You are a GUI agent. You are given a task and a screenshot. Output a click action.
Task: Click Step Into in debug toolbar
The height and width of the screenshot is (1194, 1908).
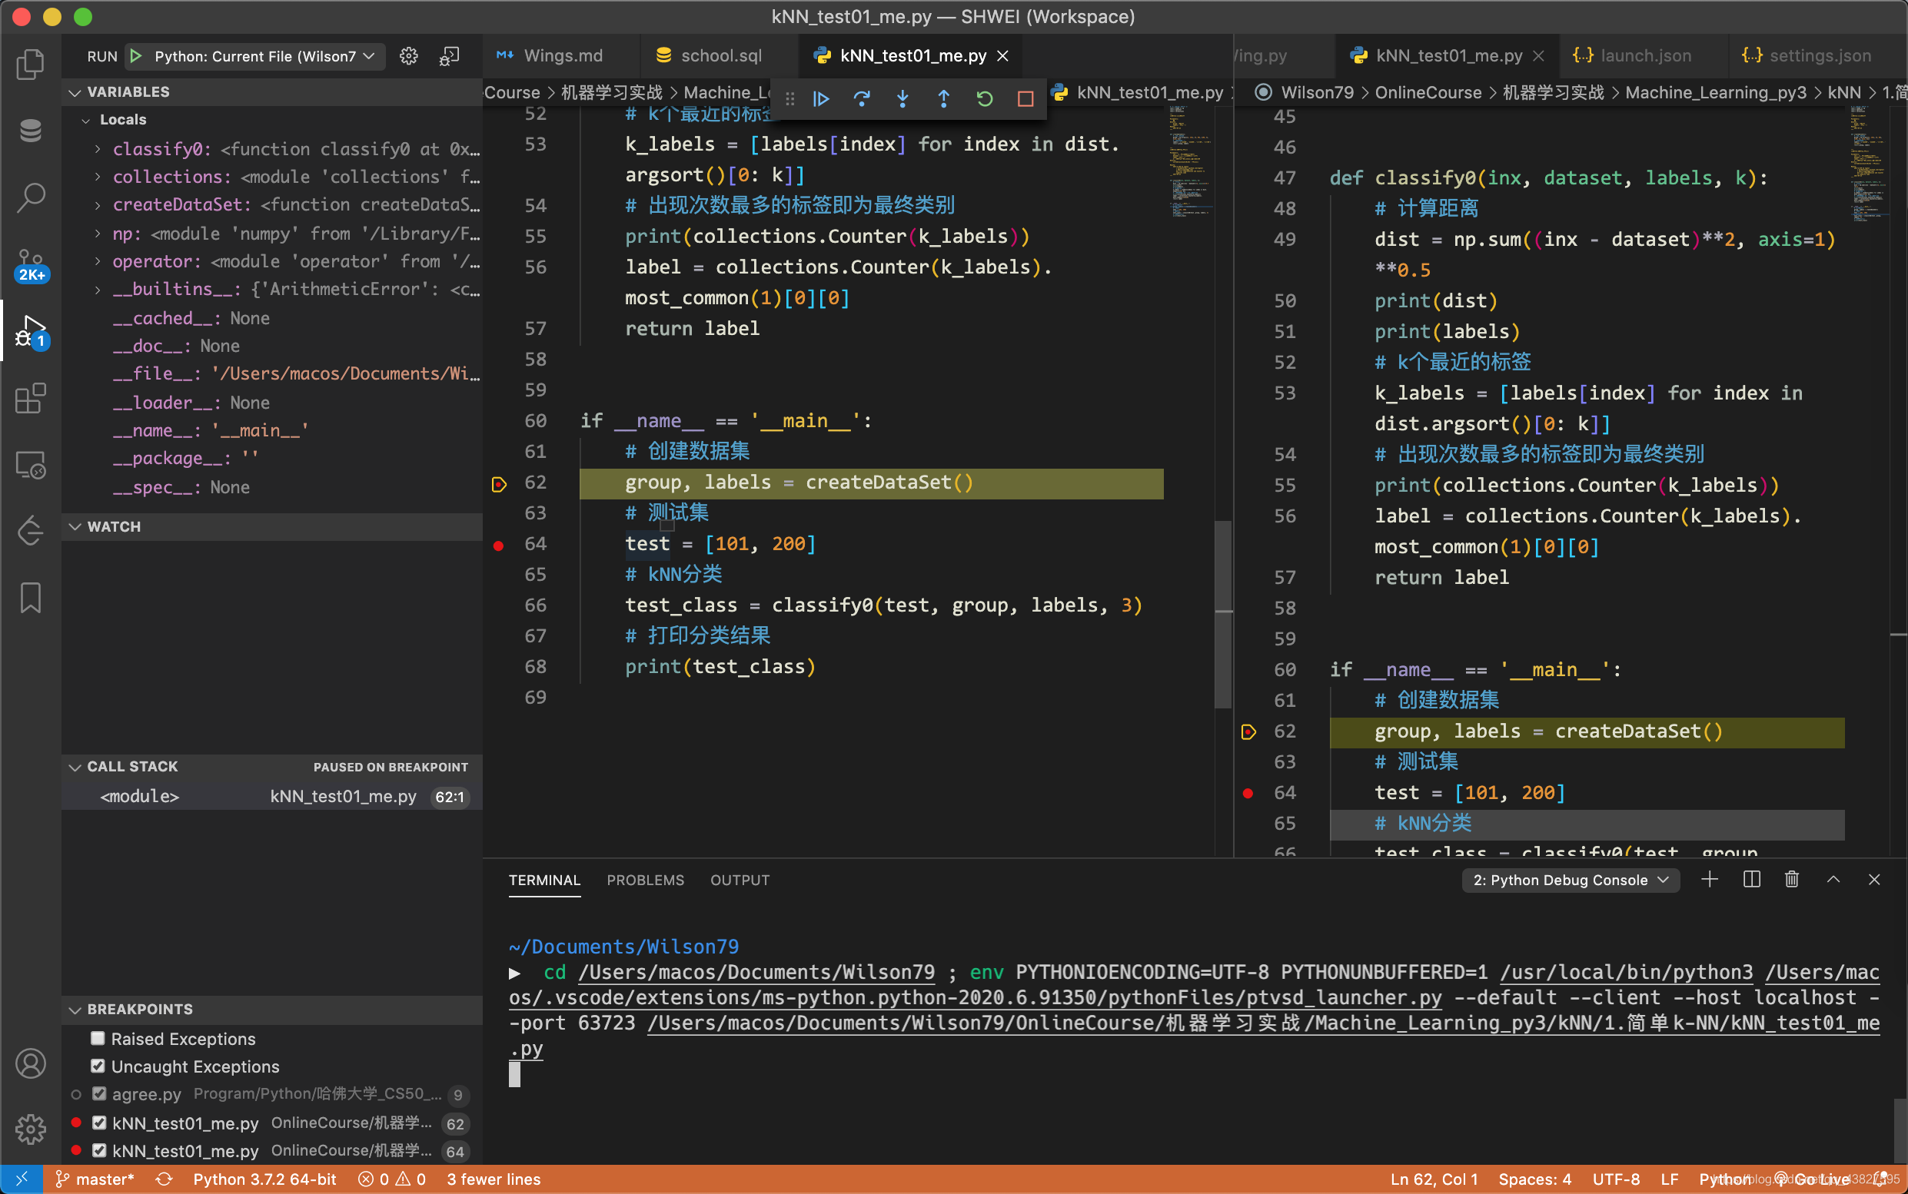click(x=902, y=98)
